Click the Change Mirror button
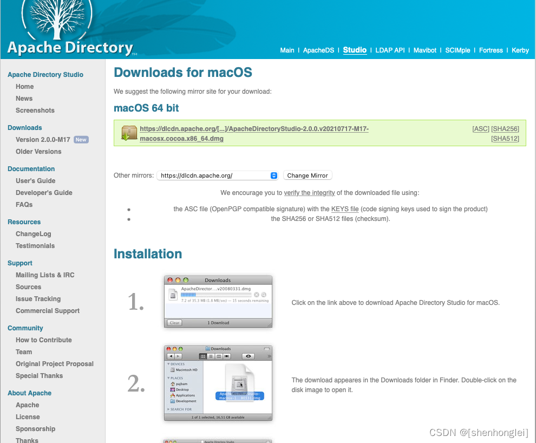This screenshot has height=443, width=536. pos(308,175)
